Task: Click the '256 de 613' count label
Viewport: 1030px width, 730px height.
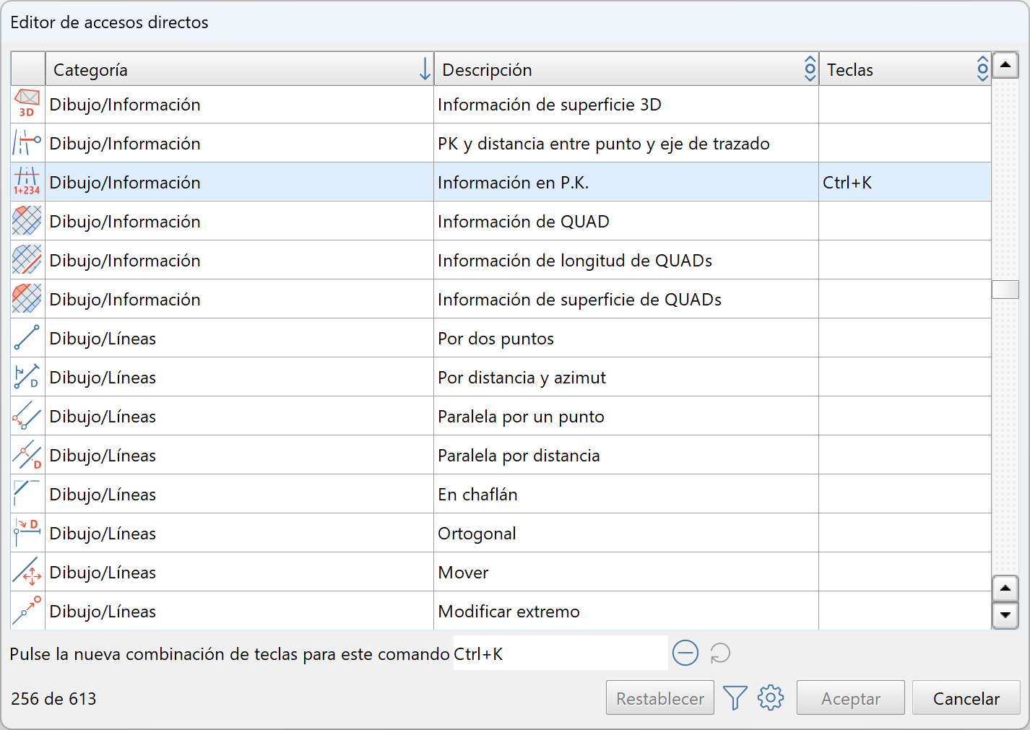Action: [53, 698]
